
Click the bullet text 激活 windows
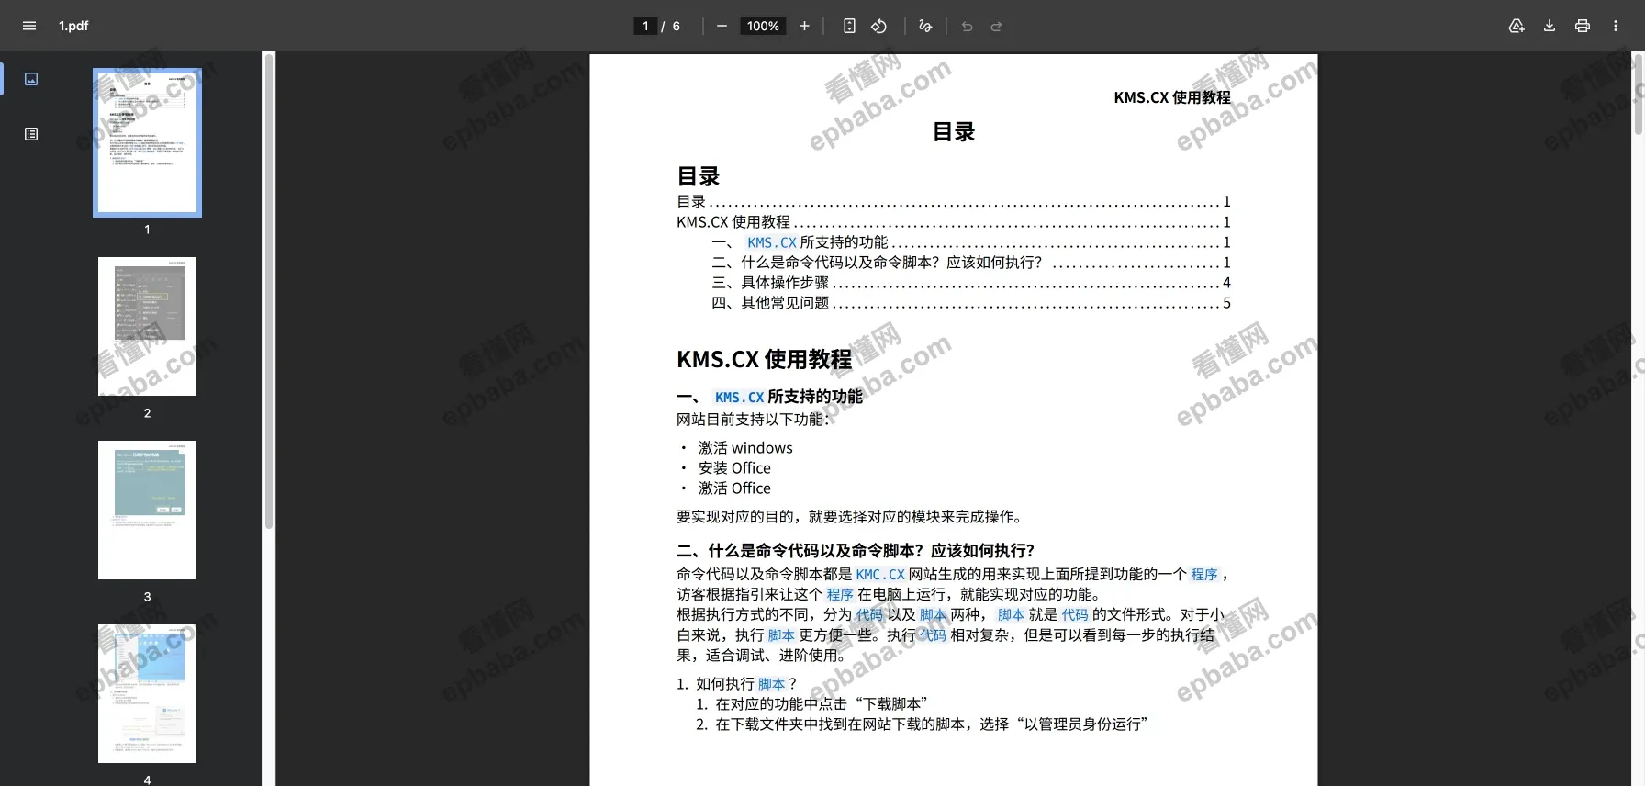click(x=745, y=448)
